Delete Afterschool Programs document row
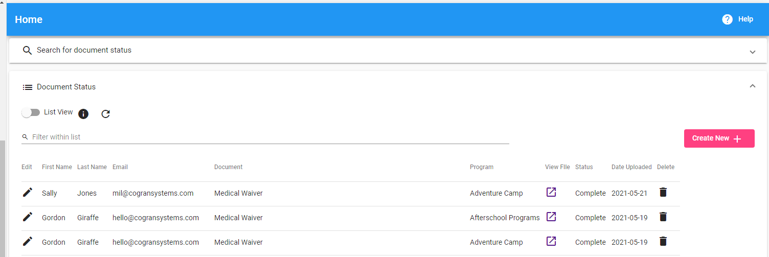Screen dimensions: 769x257 [x=663, y=217]
